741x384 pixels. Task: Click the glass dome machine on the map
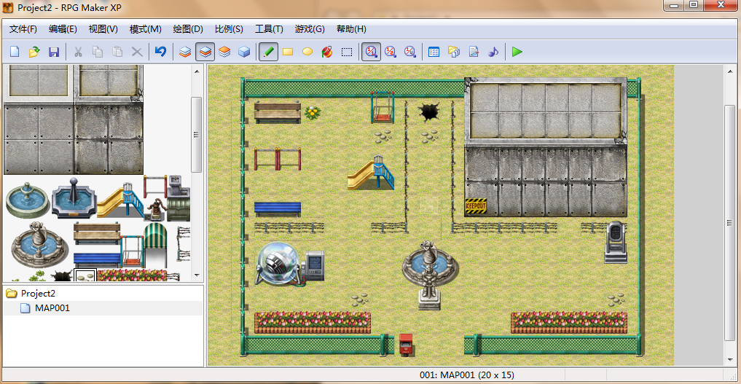tap(278, 264)
